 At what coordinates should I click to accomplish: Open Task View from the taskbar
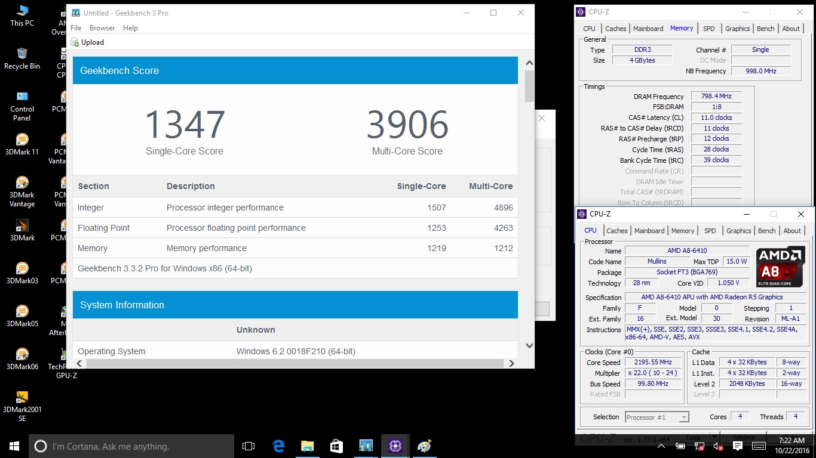click(249, 446)
